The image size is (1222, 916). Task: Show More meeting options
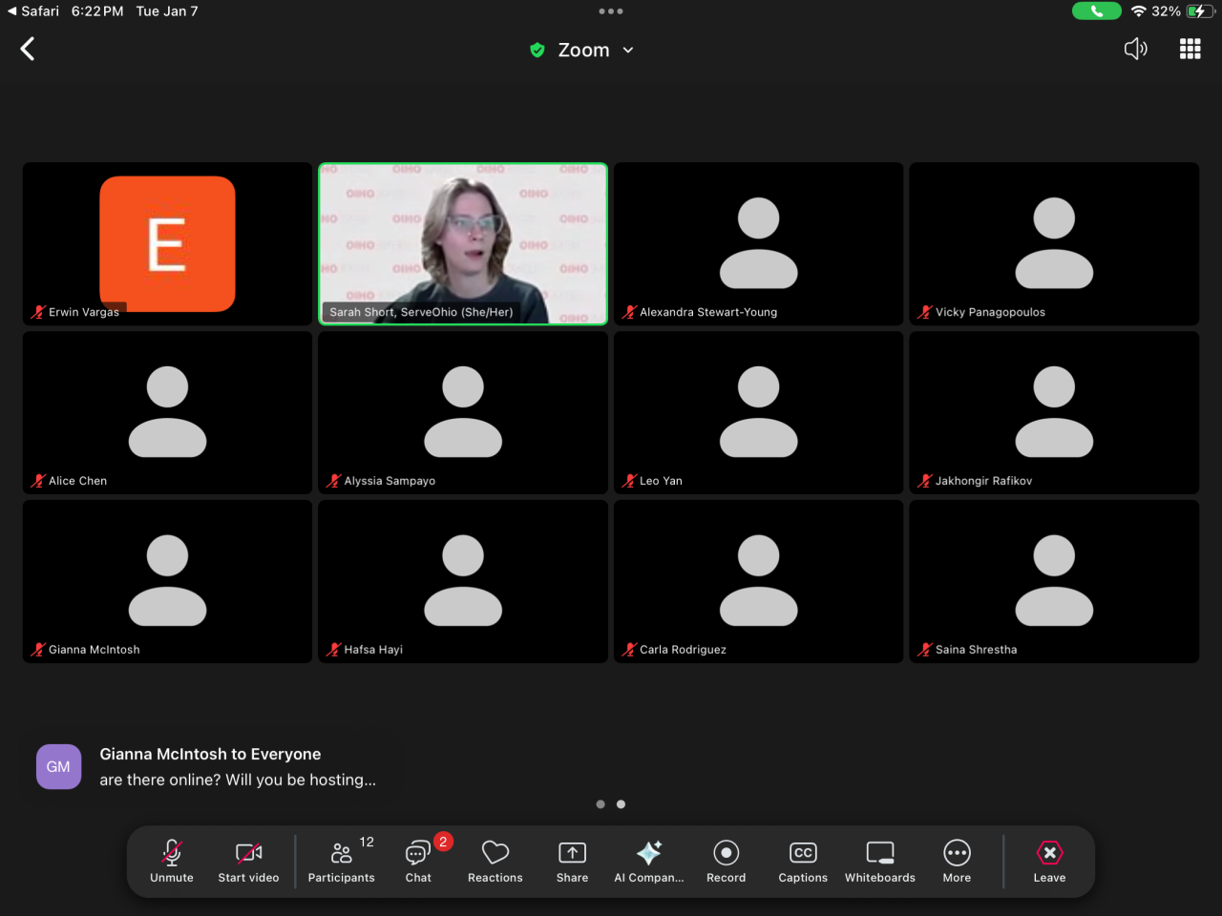[x=957, y=861]
